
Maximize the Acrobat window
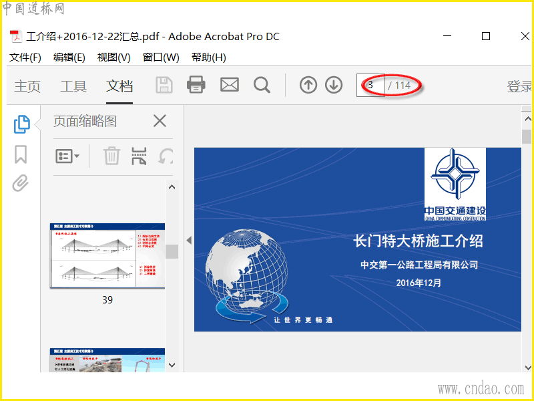tap(486, 36)
